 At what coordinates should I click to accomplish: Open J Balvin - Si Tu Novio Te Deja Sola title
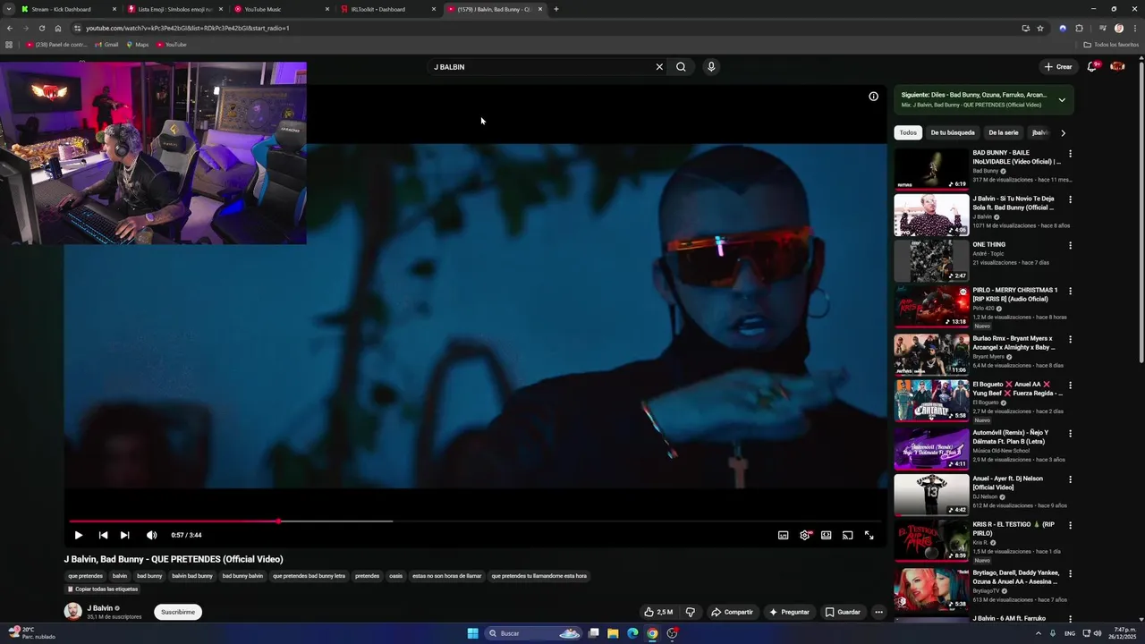pyautogui.click(x=1014, y=203)
